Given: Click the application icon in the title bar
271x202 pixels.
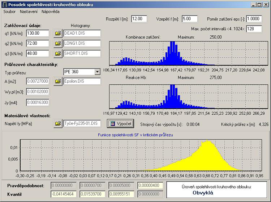Looking at the screenshot, I should pos(5,4).
